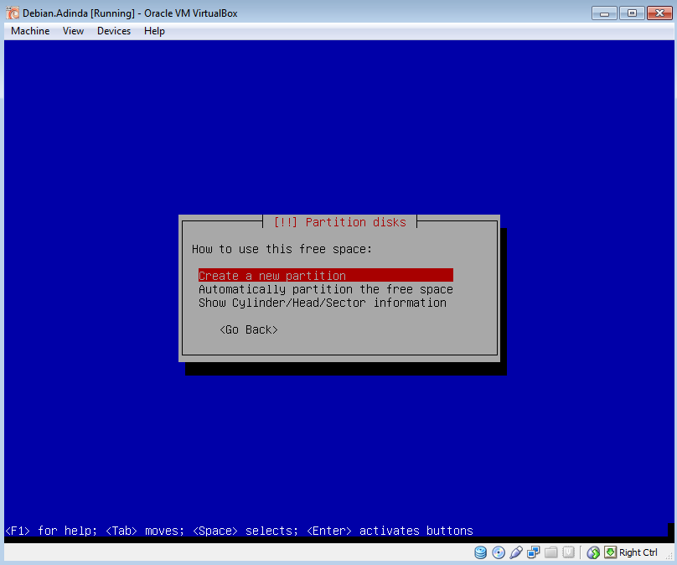Click the window resize grip corner
This screenshot has width=677, height=565.
click(x=669, y=557)
